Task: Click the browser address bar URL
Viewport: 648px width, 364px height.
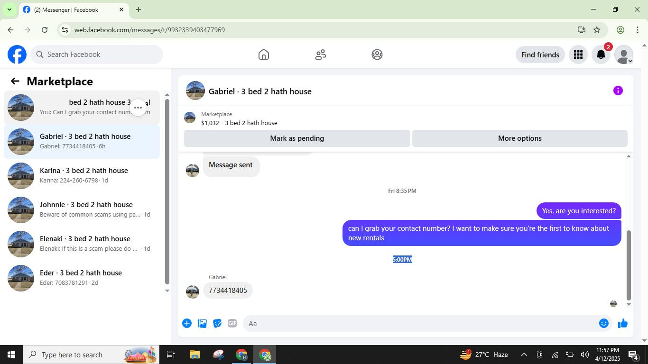Action: (x=149, y=30)
